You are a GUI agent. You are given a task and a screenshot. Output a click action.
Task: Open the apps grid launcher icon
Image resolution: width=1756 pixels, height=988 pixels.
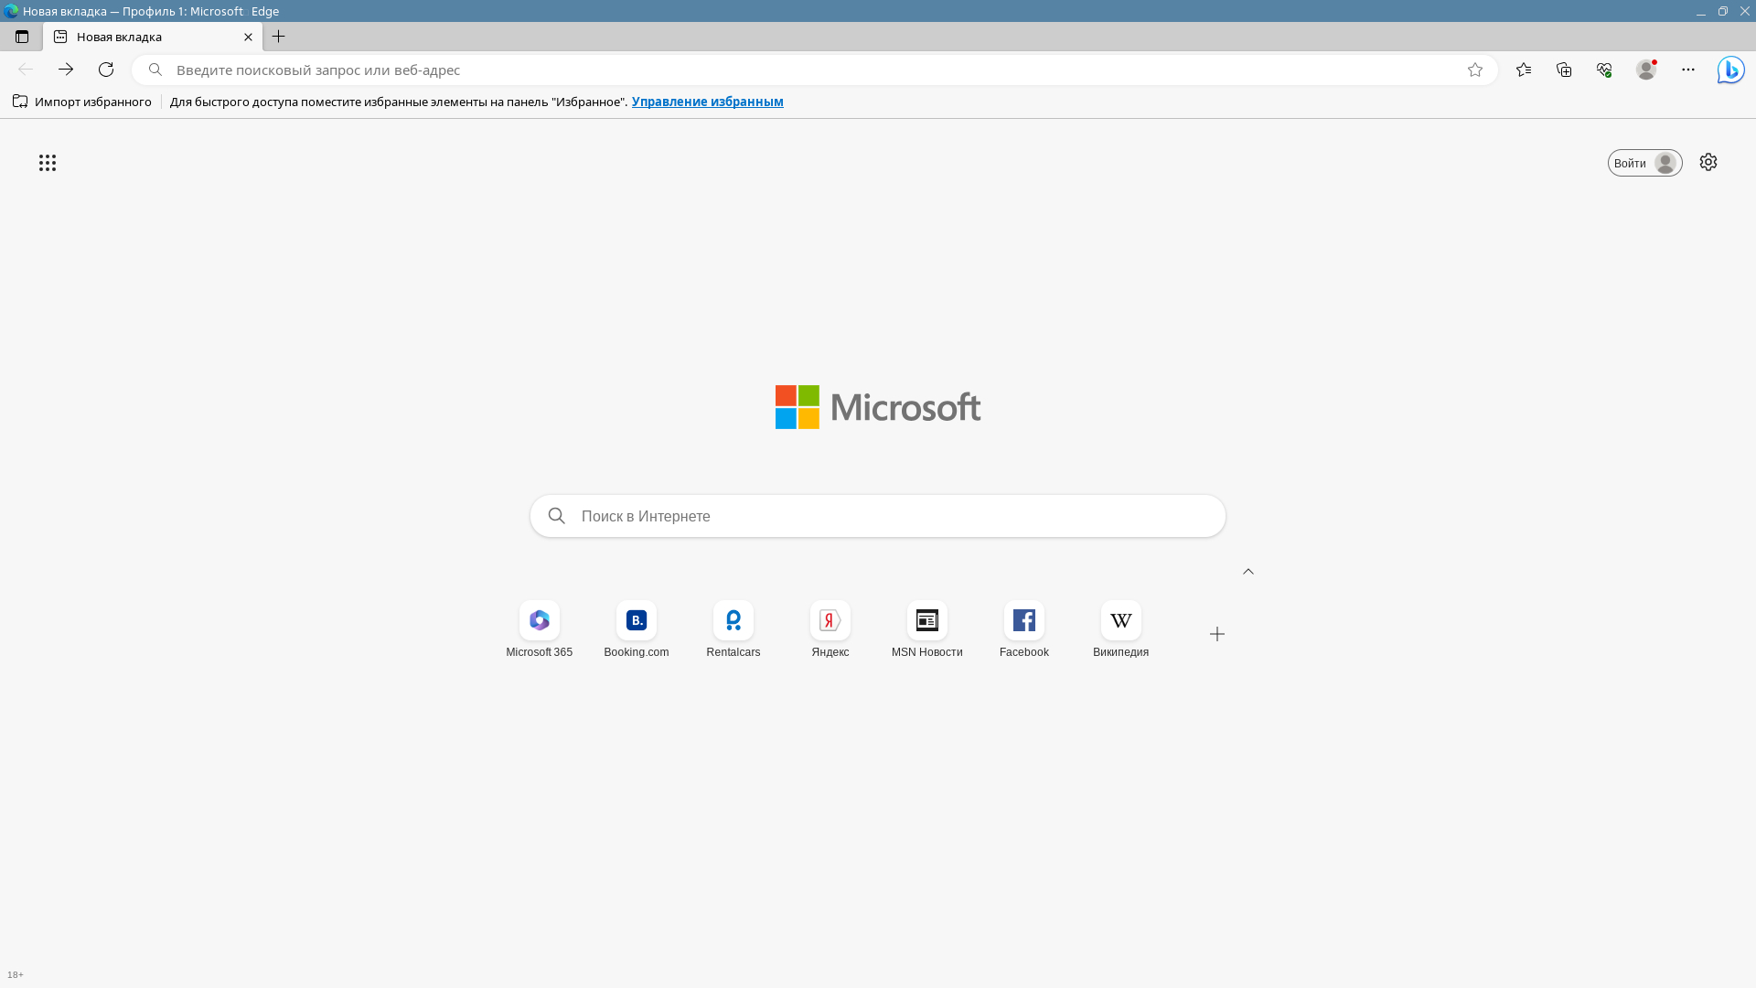click(48, 163)
